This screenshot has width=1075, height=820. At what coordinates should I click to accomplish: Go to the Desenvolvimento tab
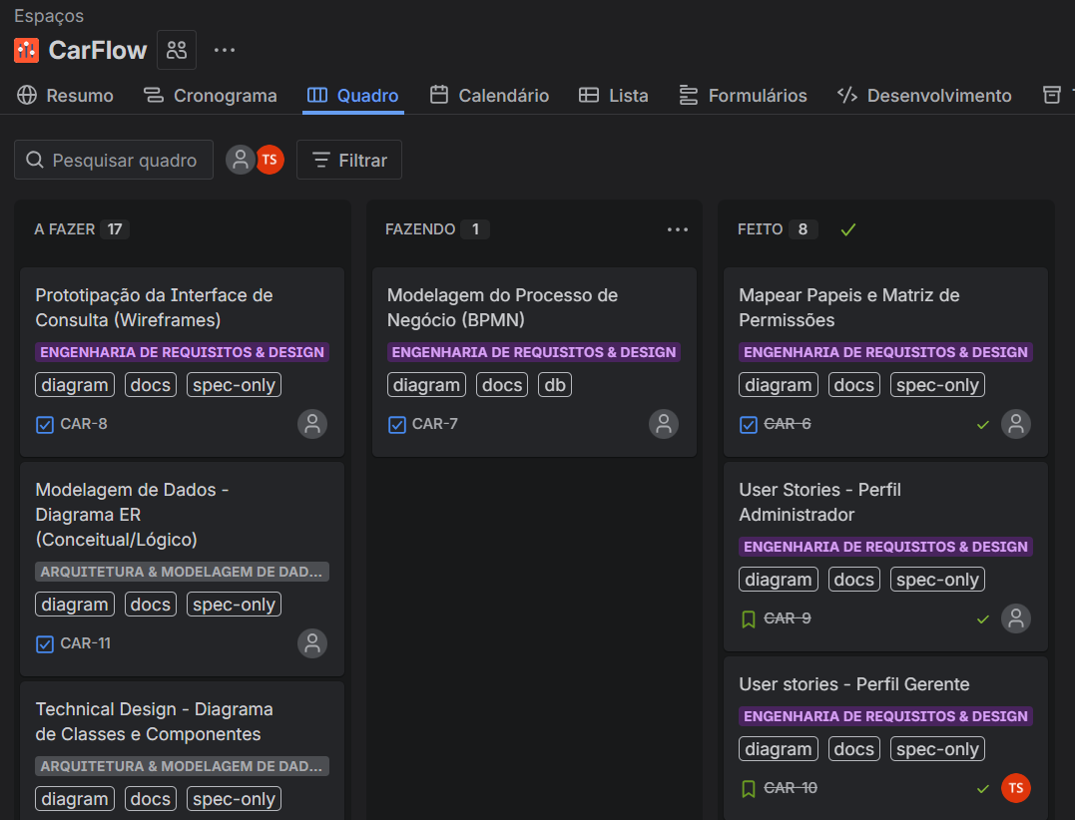point(923,96)
